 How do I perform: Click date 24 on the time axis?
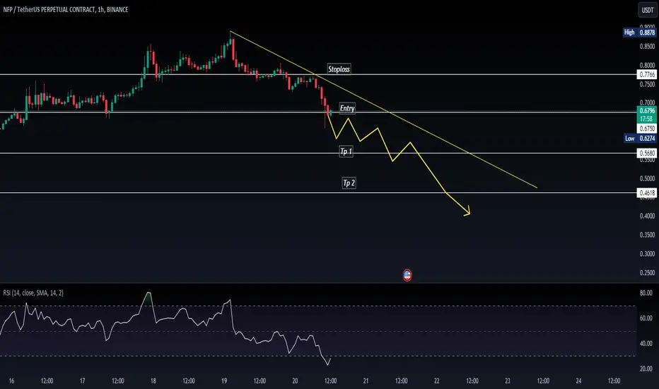(x=578, y=381)
